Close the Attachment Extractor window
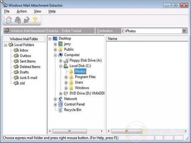 point(184,5)
